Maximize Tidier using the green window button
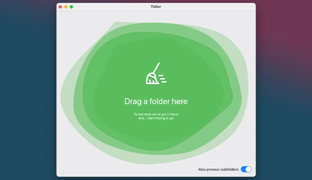The height and width of the screenshot is (180, 312). point(71,7)
